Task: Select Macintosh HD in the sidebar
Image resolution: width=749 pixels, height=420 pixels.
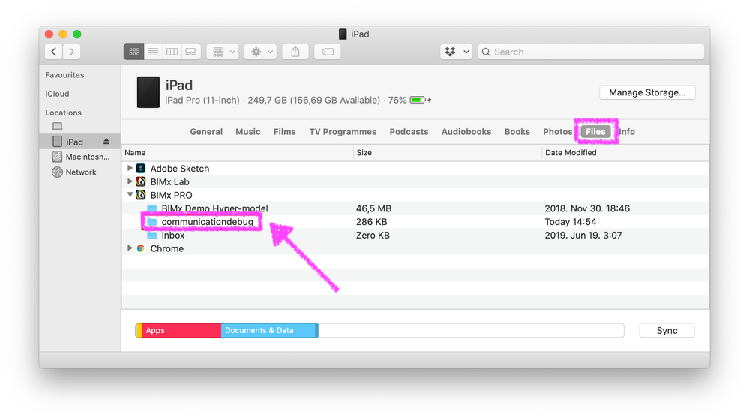Action: tap(81, 157)
